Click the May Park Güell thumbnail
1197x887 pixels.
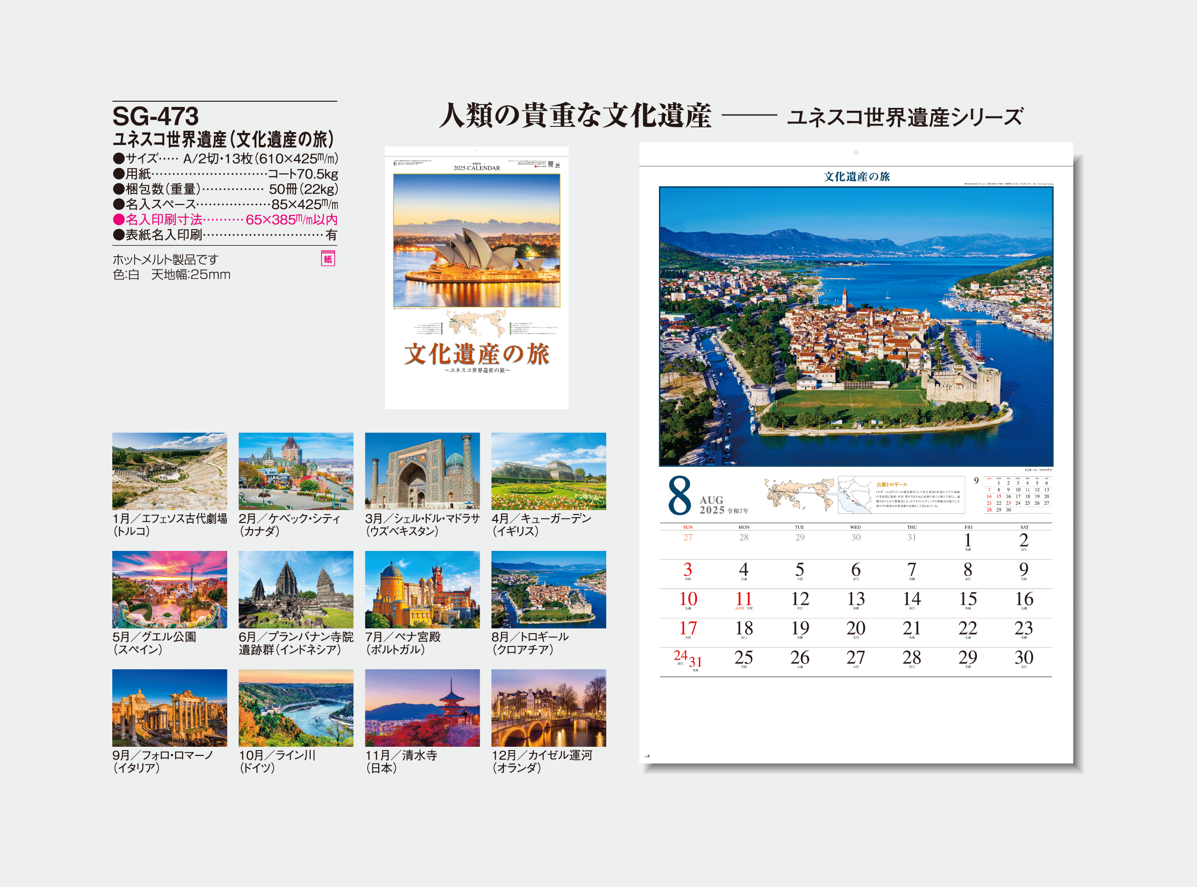click(169, 589)
